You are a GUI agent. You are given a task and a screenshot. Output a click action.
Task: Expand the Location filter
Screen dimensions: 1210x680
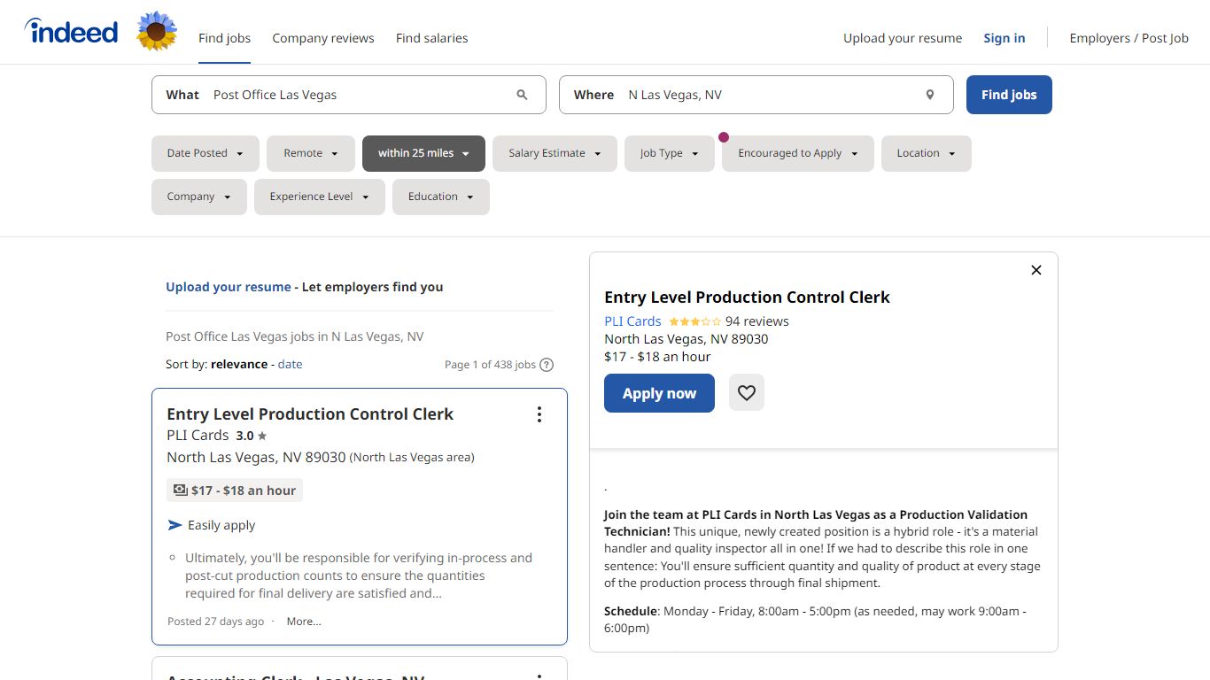pyautogui.click(x=927, y=153)
